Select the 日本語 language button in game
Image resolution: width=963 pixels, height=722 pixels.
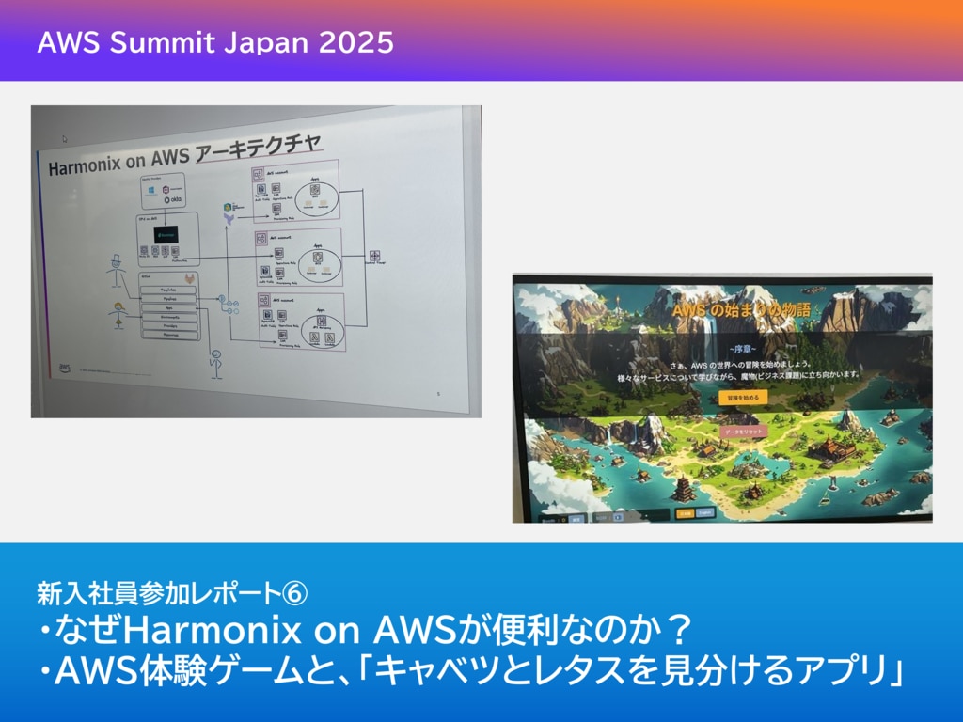[685, 513]
